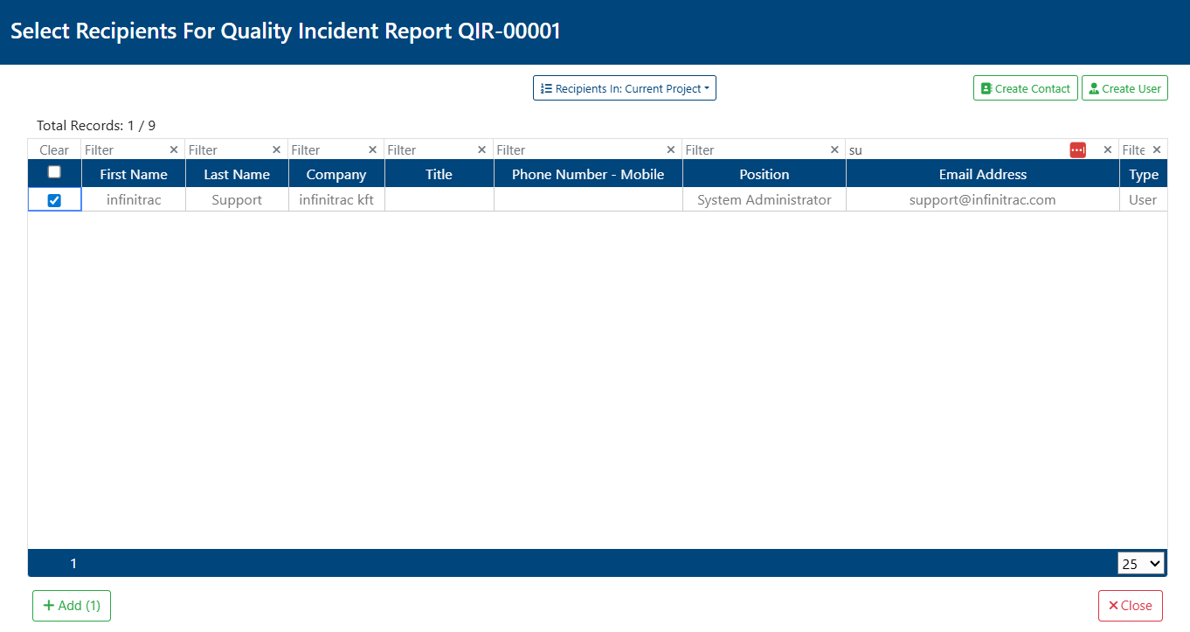Click the 'infinitrac kft' company cell
Viewport: 1190px width, 632px height.
pyautogui.click(x=336, y=200)
